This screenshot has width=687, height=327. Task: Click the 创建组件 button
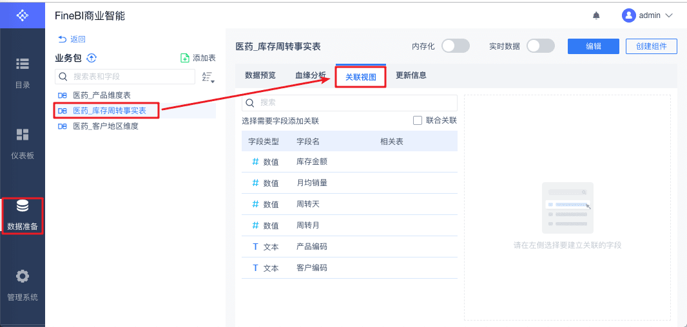point(651,46)
